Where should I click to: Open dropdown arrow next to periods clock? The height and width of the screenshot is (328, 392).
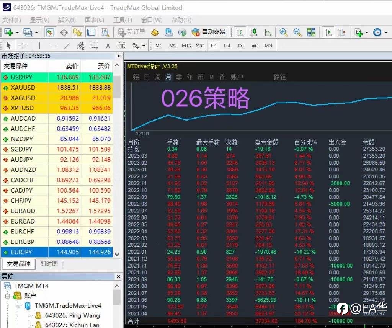[x=385, y=33]
